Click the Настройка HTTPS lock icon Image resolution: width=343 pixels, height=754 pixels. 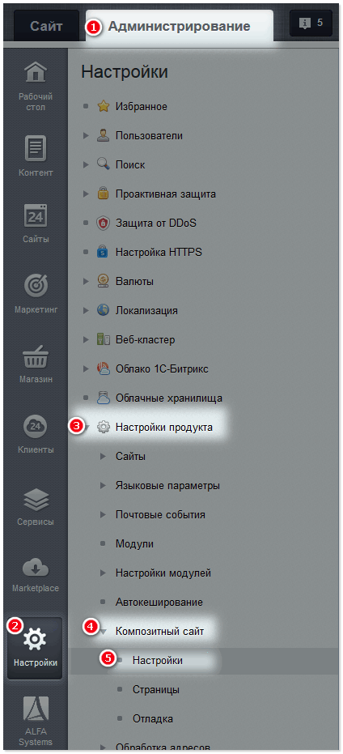pyautogui.click(x=104, y=252)
